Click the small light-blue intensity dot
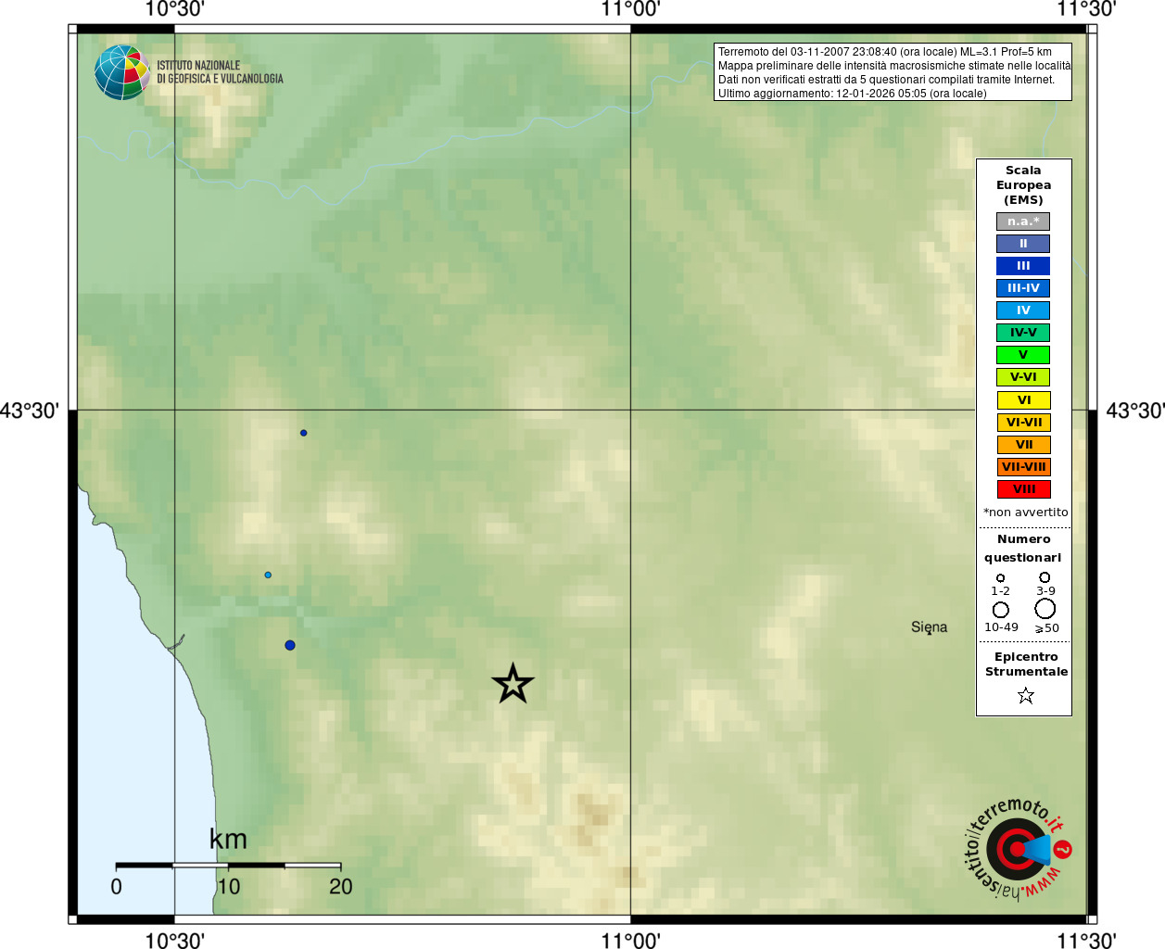 [268, 575]
